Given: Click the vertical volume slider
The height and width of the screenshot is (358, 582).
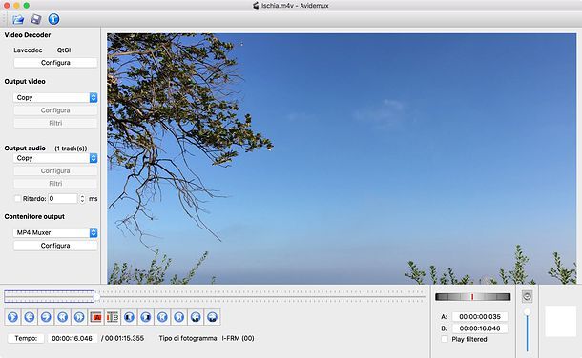Looking at the screenshot, I should click(527, 330).
